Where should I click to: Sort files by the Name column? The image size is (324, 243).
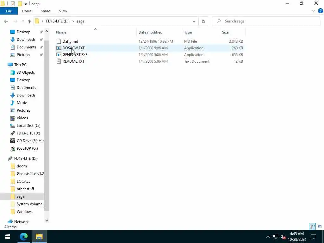pyautogui.click(x=61, y=32)
